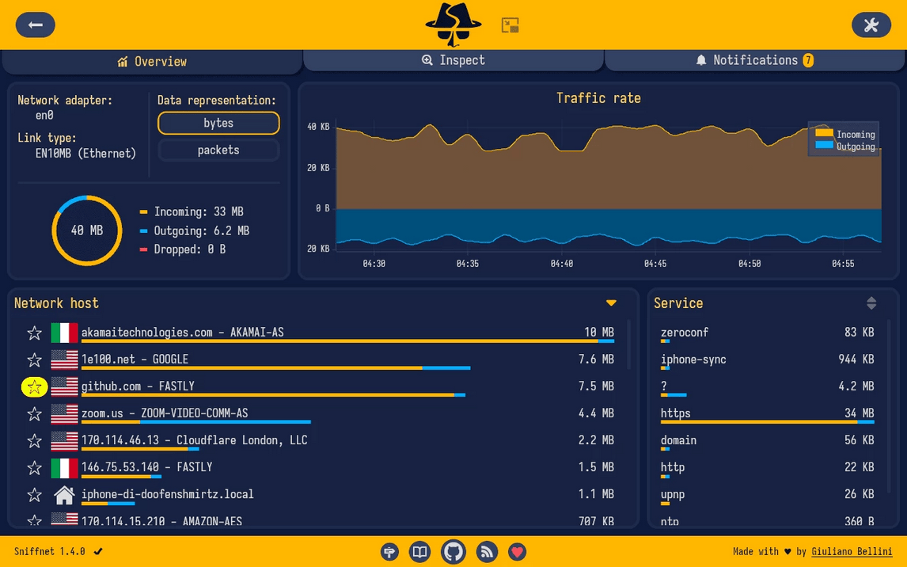Click the Sniffnet logo at top center
Screen dimensions: 907x567
(x=453, y=25)
